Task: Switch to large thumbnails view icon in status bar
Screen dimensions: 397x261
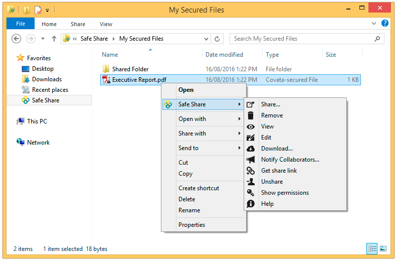Action: pyautogui.click(x=383, y=248)
